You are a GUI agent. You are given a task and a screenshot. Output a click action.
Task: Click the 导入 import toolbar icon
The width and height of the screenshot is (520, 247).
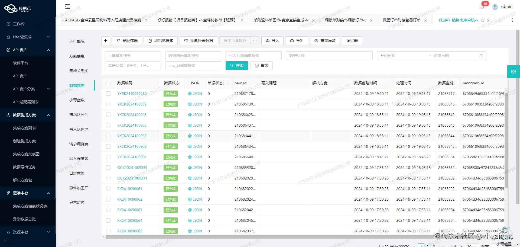tap(272, 41)
